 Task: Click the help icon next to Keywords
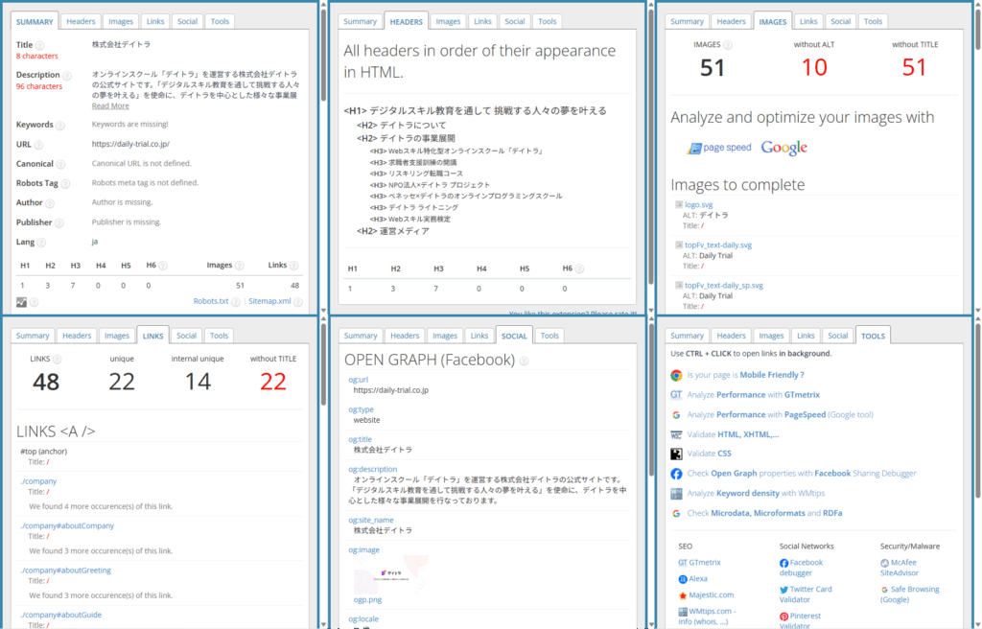(x=59, y=125)
